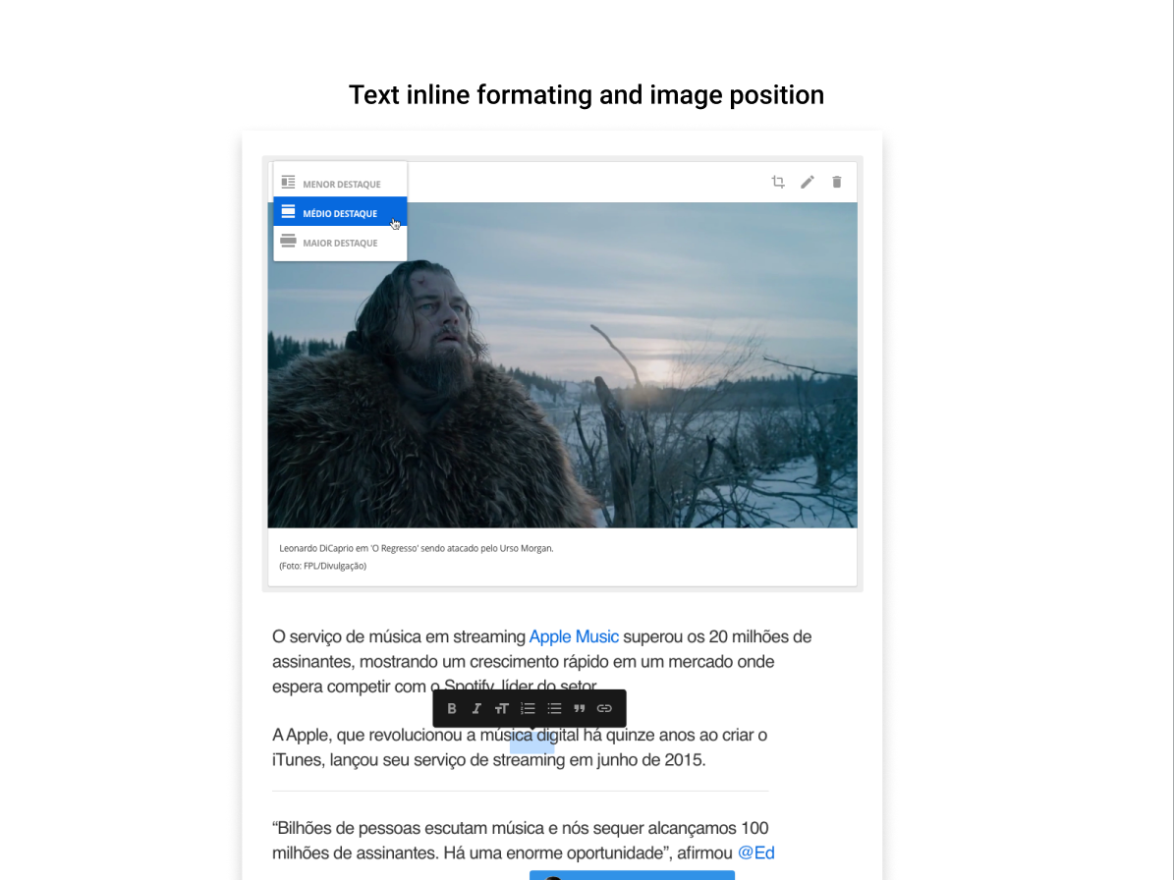Open the @Ed mention link
The image size is (1174, 880).
756,853
